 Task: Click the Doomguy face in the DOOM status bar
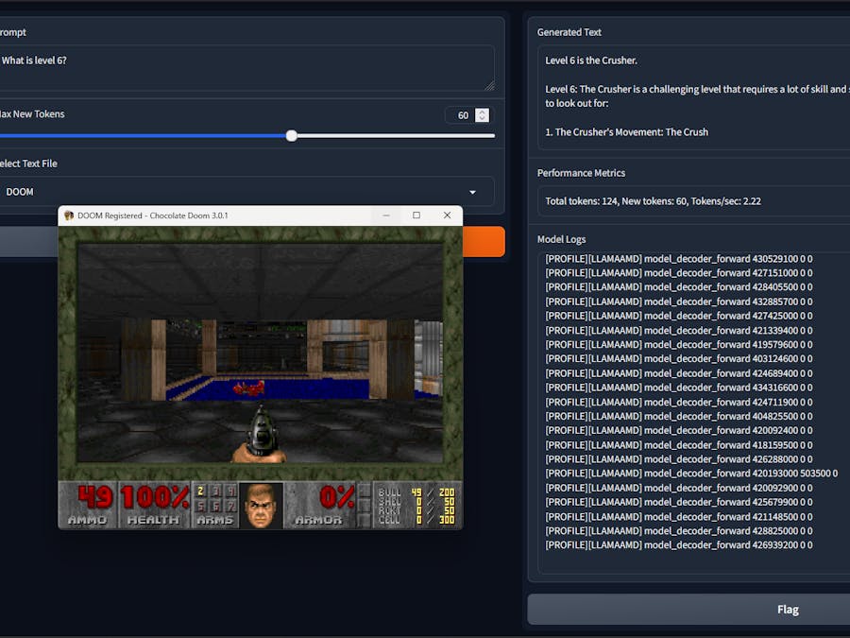262,506
